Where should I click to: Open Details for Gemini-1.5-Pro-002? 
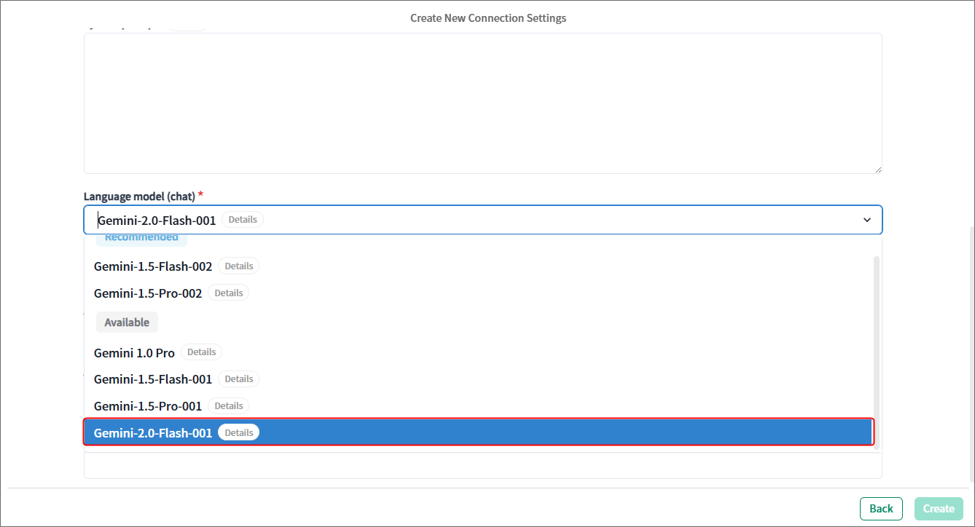(228, 293)
